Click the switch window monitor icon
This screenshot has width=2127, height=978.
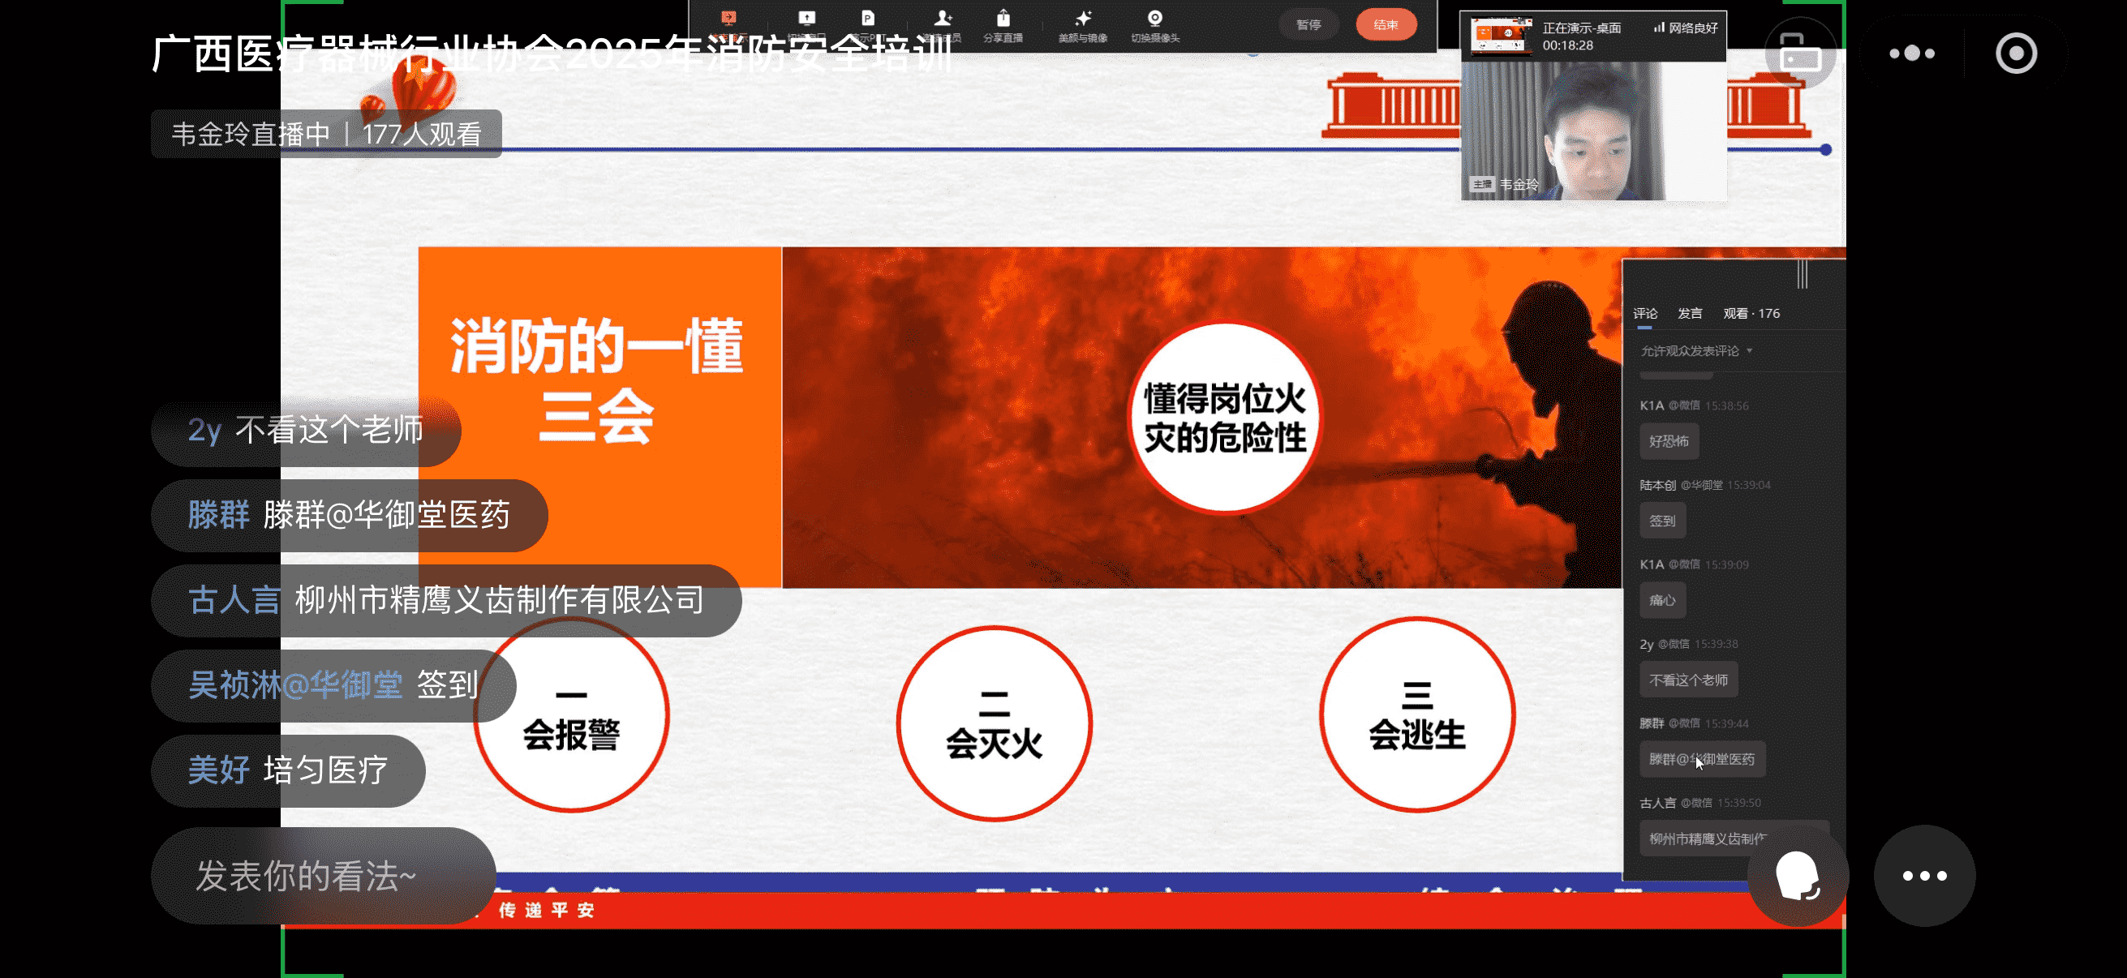pyautogui.click(x=806, y=19)
